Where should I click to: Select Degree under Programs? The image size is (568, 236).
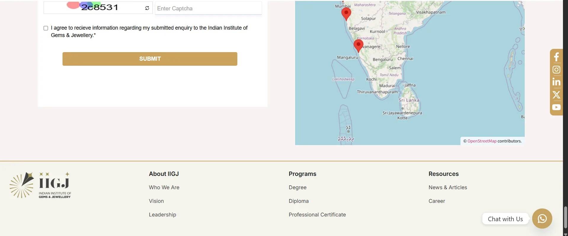point(297,187)
